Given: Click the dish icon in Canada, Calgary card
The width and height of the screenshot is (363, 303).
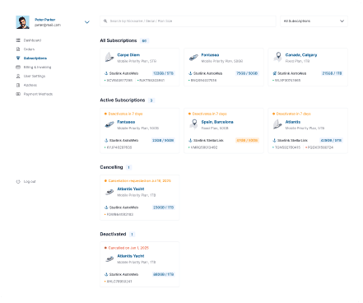Looking at the screenshot, I should (x=274, y=73).
